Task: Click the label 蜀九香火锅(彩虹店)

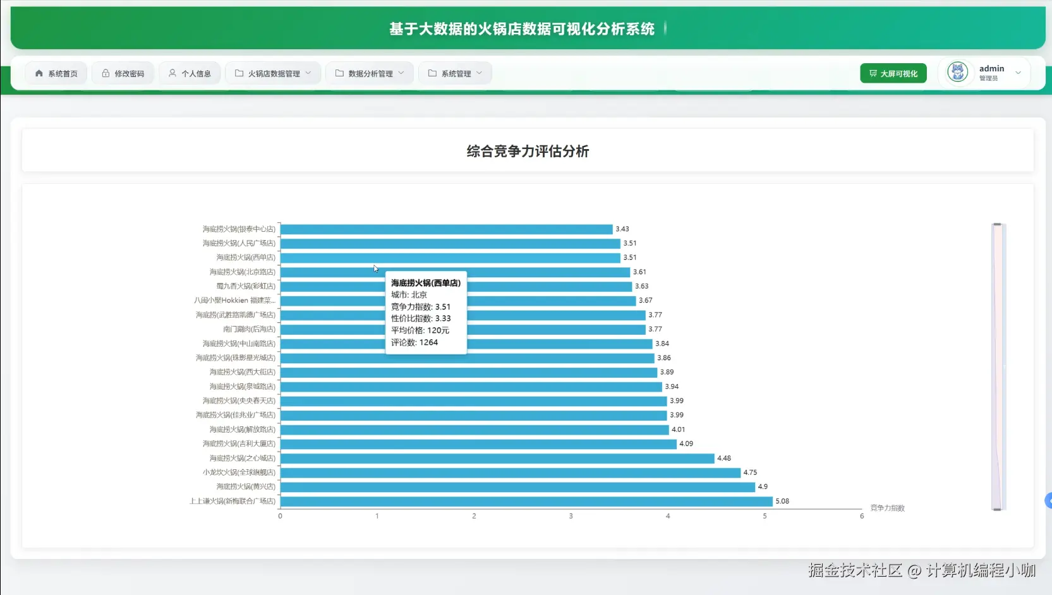Action: [x=246, y=286]
